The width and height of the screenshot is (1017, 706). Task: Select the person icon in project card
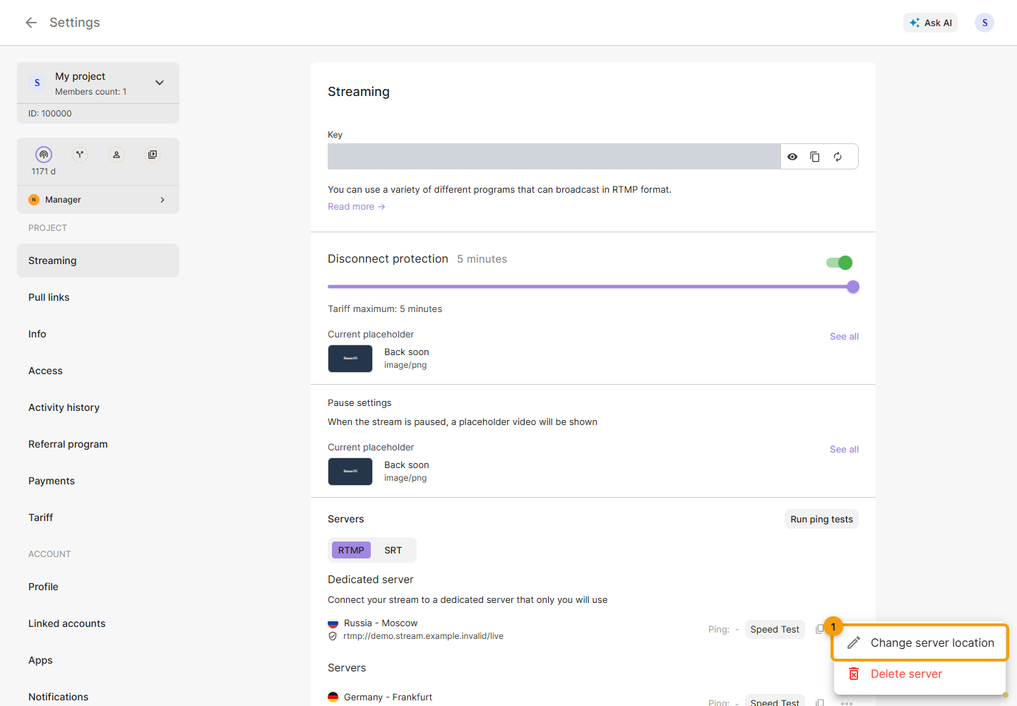(x=117, y=155)
